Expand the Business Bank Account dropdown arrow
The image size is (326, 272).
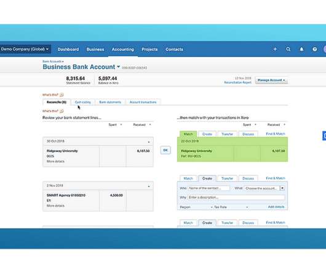(x=118, y=66)
